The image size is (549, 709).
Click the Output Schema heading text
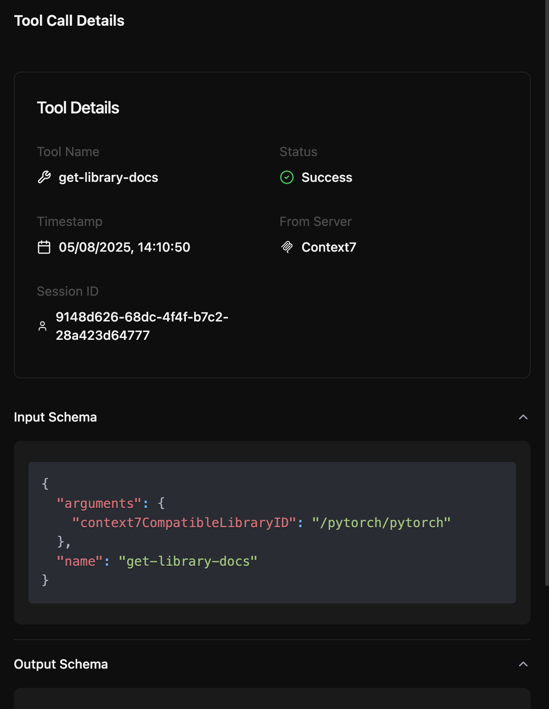pos(61,664)
